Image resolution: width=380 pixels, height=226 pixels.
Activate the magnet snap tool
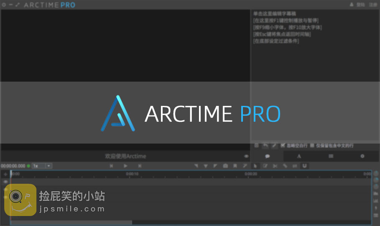tap(305, 166)
